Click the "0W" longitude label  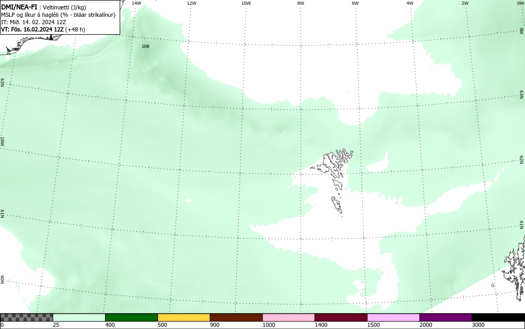(520, 3)
